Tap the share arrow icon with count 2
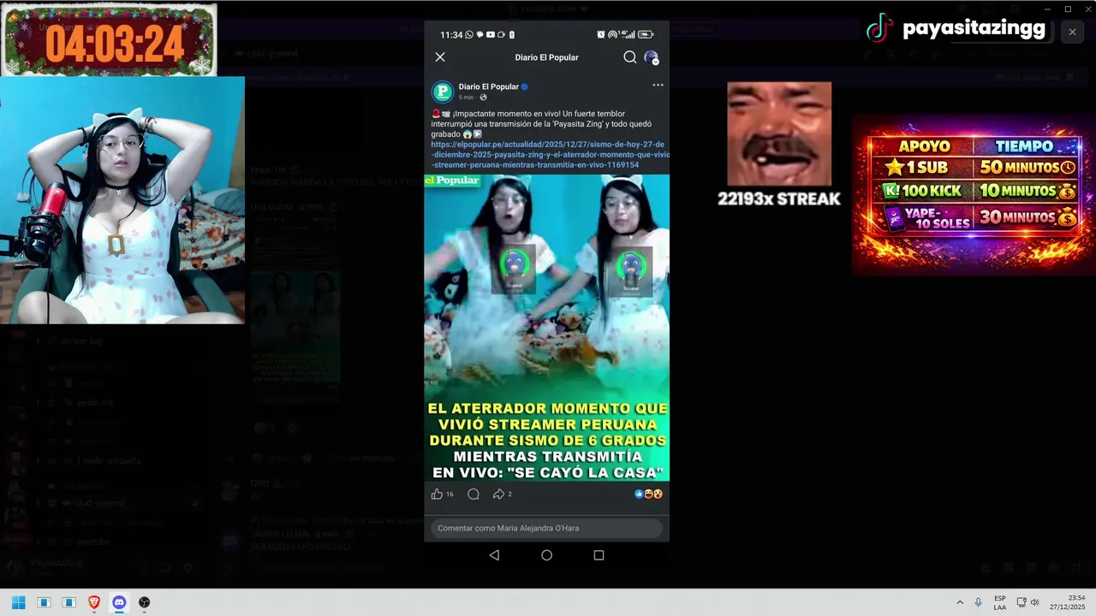The width and height of the screenshot is (1096, 616). click(x=498, y=495)
